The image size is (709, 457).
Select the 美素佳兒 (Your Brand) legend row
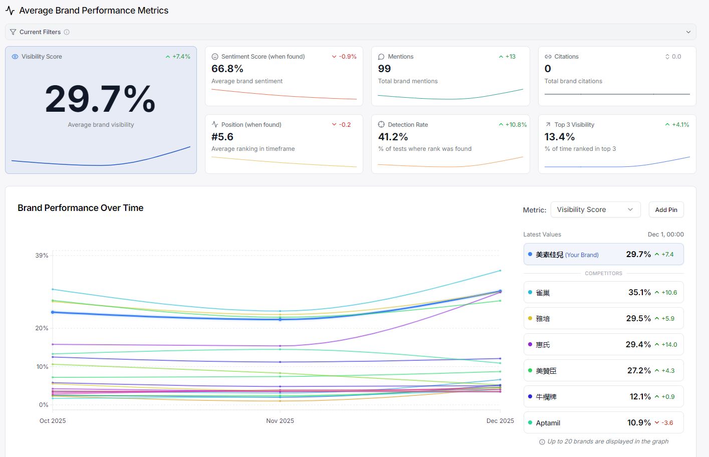tap(603, 255)
